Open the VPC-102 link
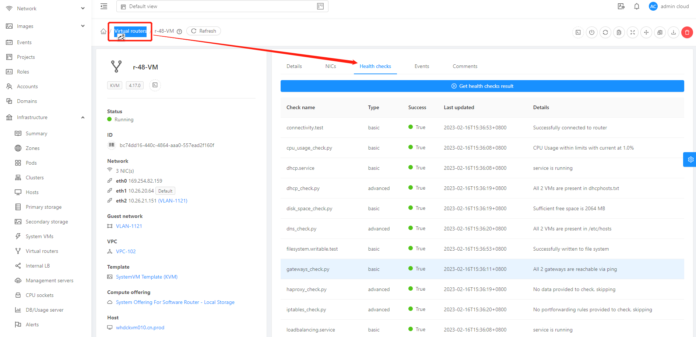Screen dimensions: 696x337 pos(126,251)
